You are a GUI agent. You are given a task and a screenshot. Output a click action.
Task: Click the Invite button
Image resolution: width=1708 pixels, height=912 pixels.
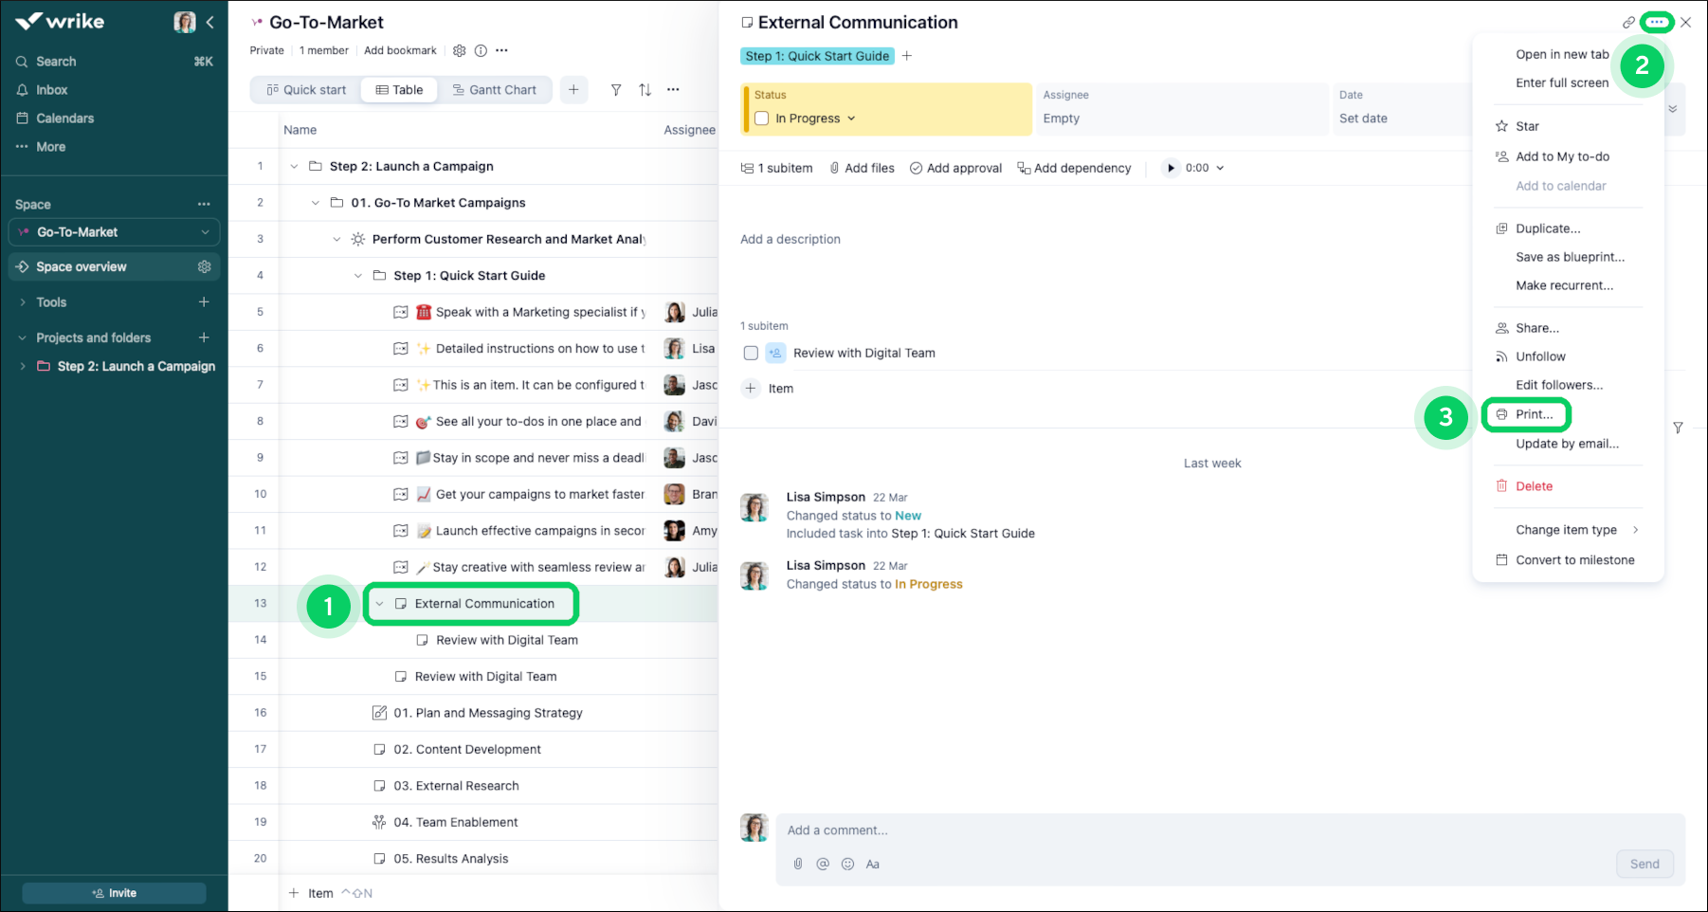pyautogui.click(x=114, y=893)
